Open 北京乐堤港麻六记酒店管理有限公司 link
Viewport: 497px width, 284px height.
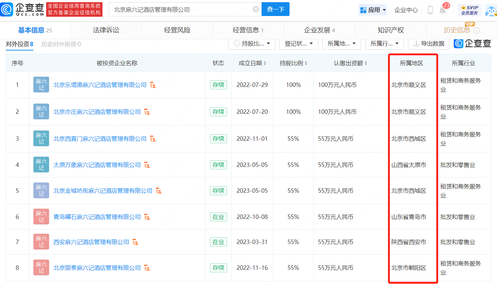pos(100,85)
